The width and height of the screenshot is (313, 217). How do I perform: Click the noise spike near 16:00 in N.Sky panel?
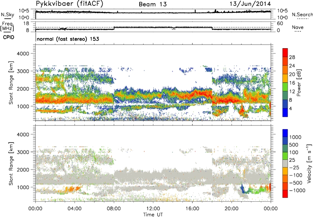point(195,11)
